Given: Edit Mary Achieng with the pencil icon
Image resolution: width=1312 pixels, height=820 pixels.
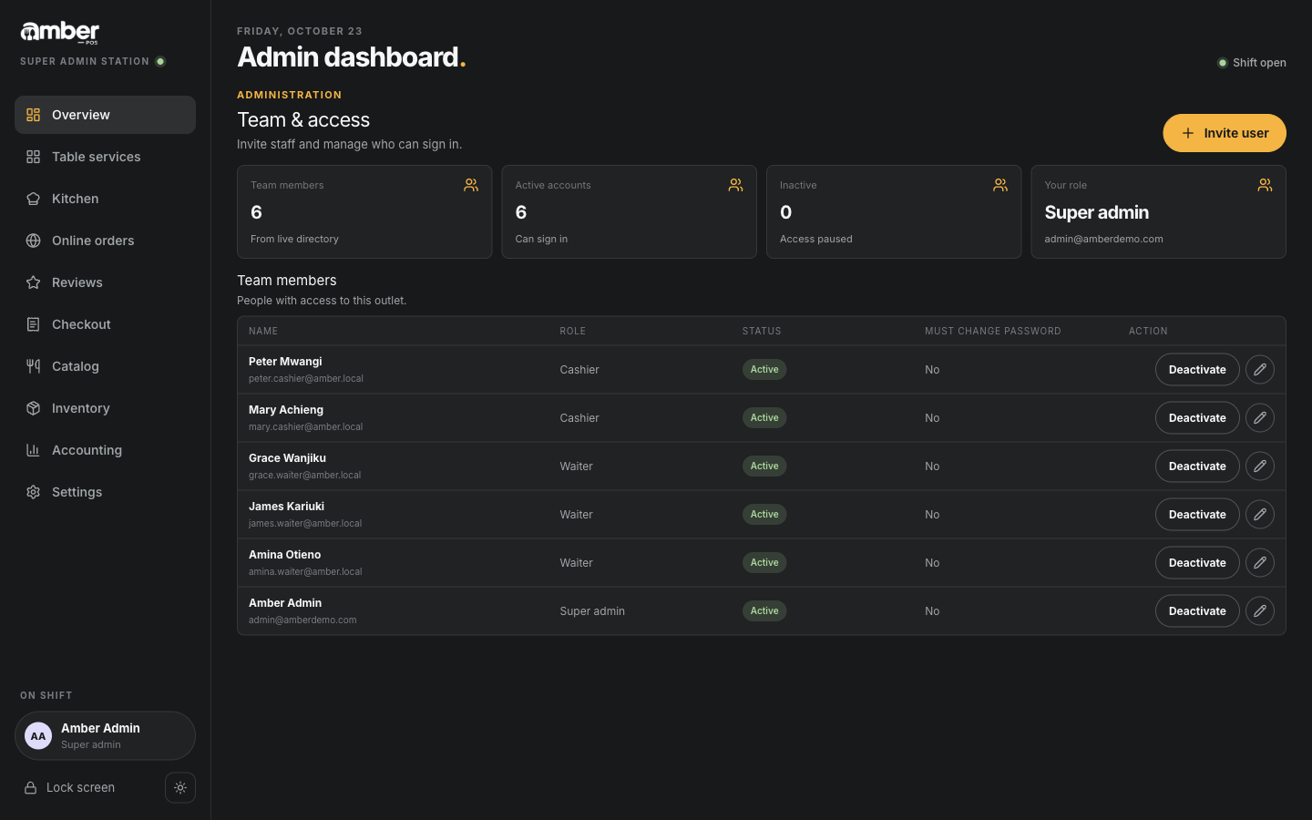Looking at the screenshot, I should [1260, 418].
